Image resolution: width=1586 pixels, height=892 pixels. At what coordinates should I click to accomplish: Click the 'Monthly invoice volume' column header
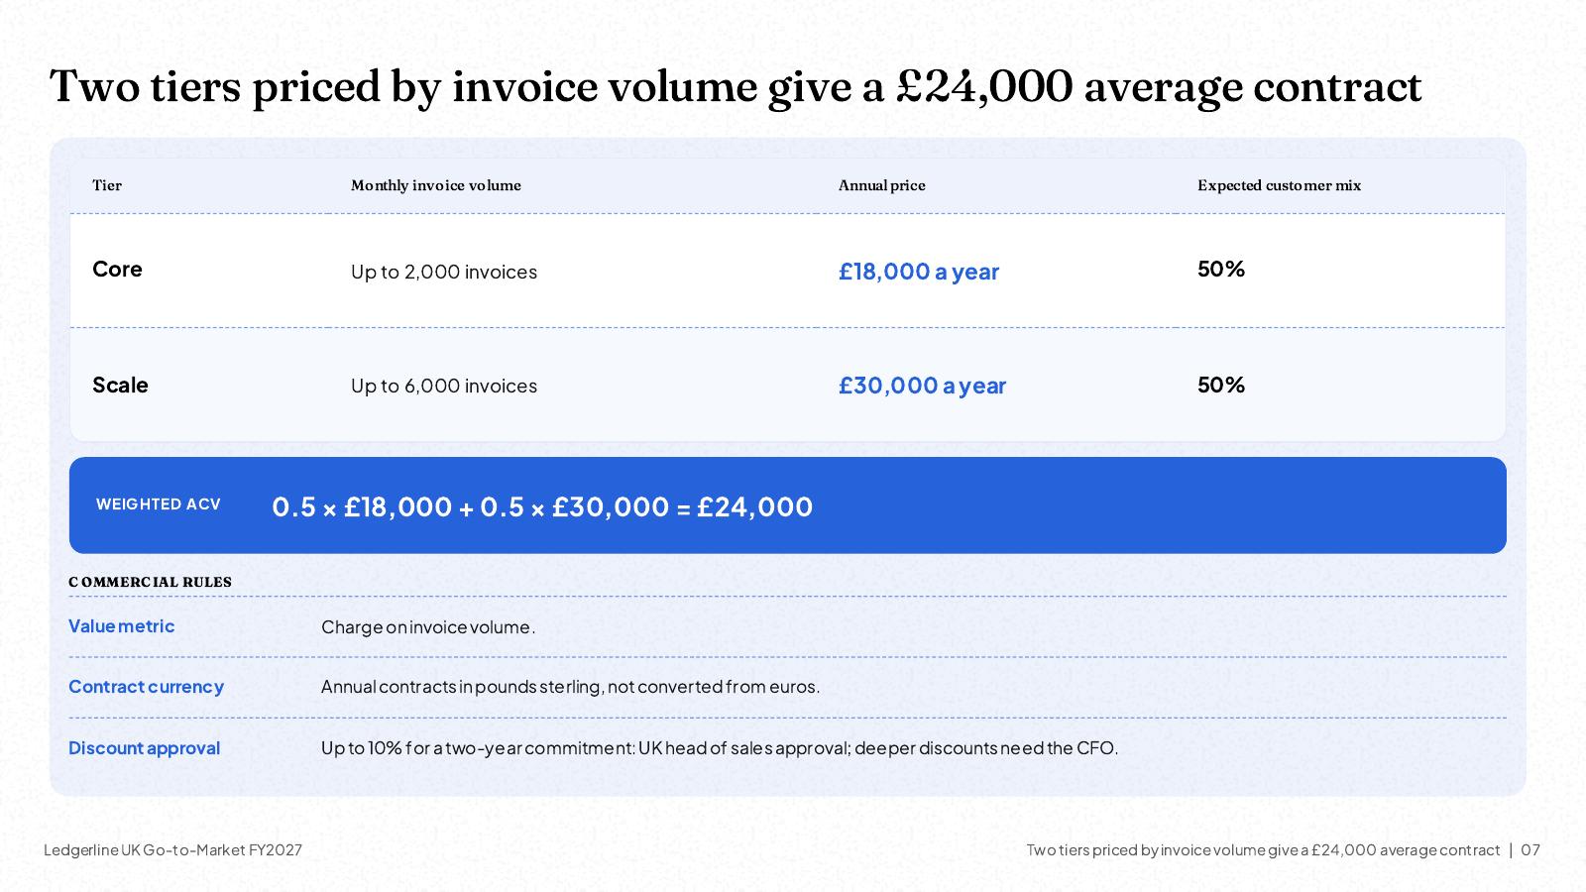pos(435,185)
